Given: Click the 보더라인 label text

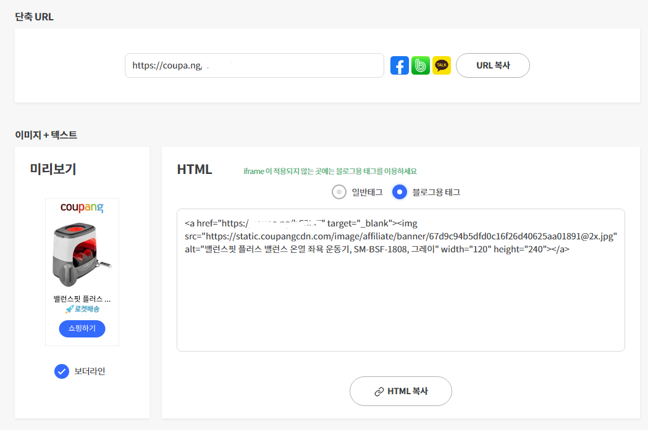Looking at the screenshot, I should [x=90, y=371].
